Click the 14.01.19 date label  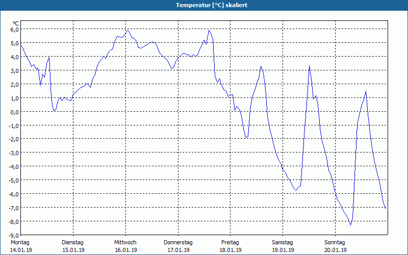click(x=21, y=250)
